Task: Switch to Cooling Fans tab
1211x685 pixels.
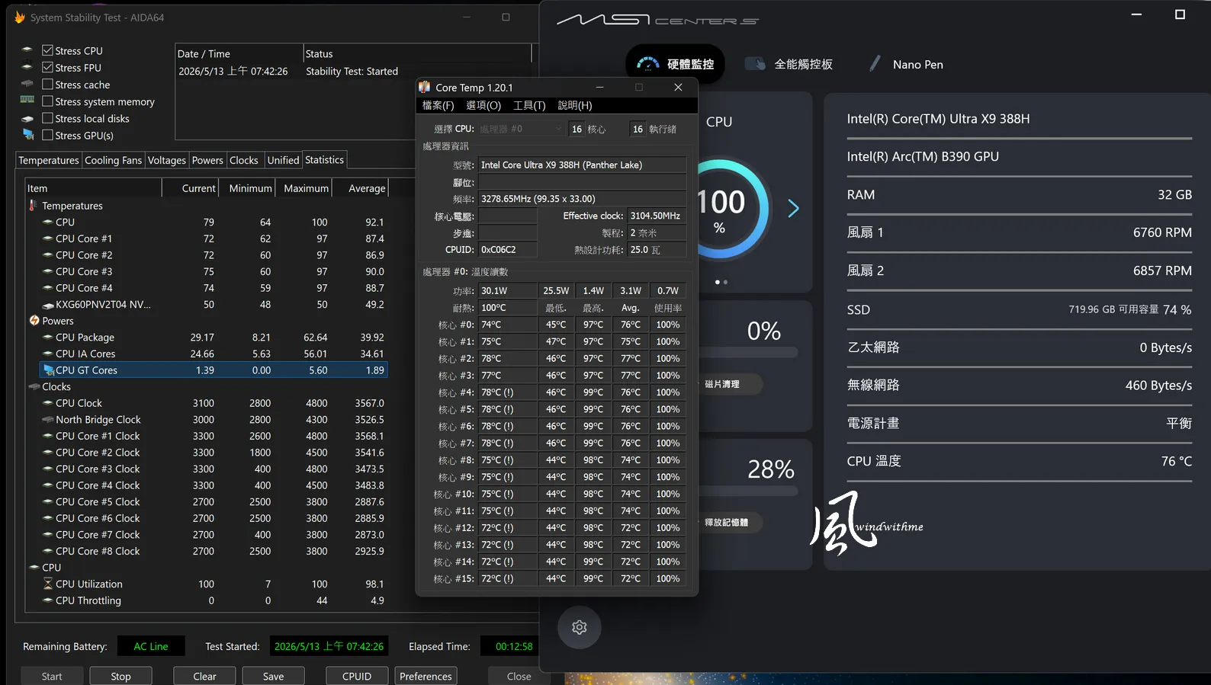Action: pyautogui.click(x=113, y=160)
